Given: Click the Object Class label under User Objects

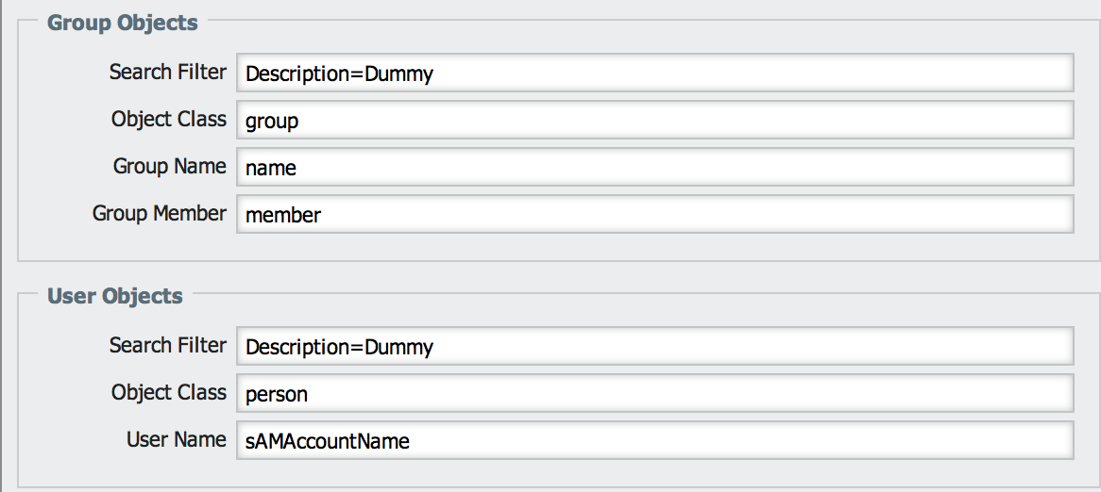Looking at the screenshot, I should tap(168, 392).
